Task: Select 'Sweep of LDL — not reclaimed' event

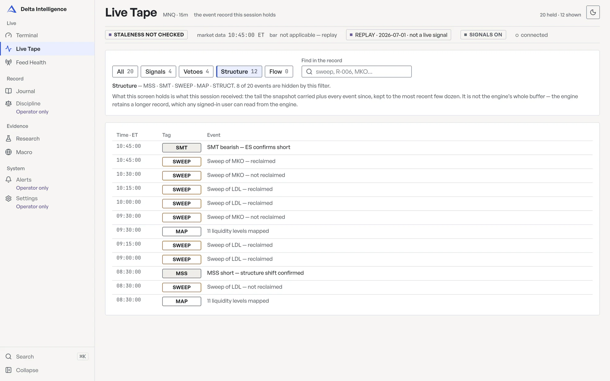Action: pyautogui.click(x=245, y=287)
